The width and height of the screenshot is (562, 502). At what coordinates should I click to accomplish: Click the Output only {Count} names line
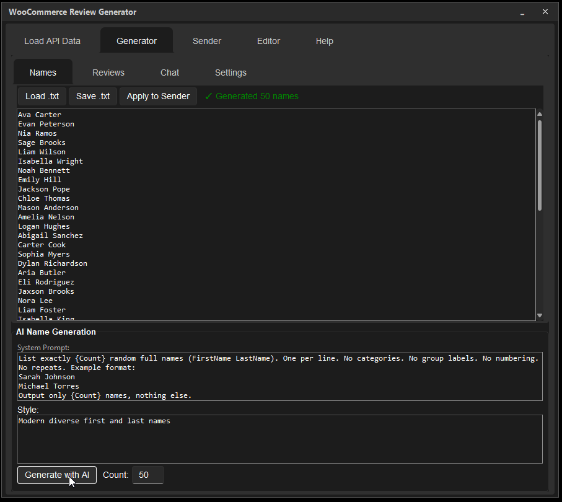(x=105, y=396)
